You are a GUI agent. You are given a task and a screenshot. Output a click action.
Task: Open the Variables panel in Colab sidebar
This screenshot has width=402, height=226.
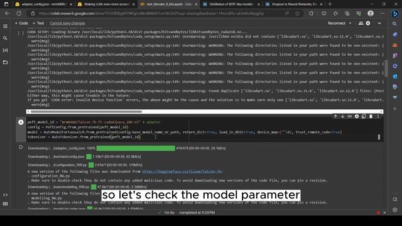5,50
